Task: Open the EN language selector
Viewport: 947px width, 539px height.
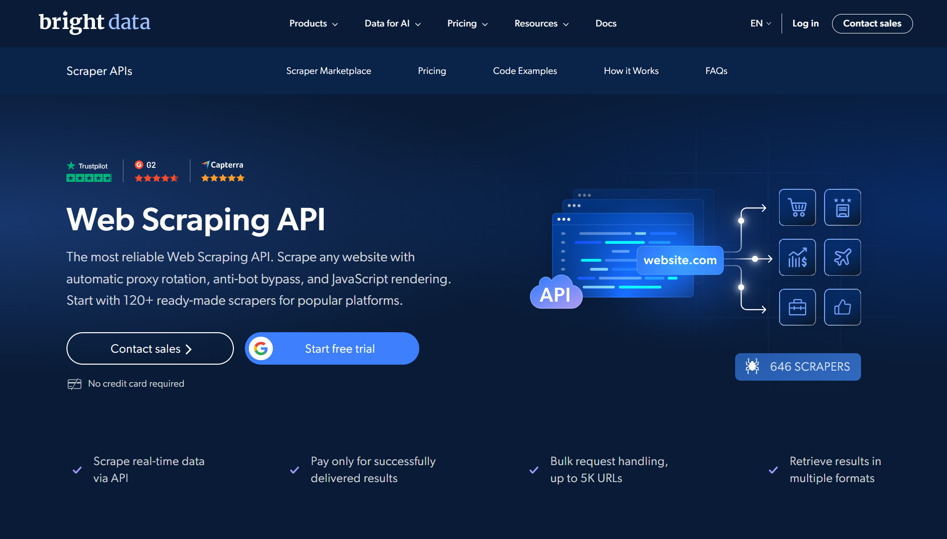Action: pyautogui.click(x=760, y=23)
